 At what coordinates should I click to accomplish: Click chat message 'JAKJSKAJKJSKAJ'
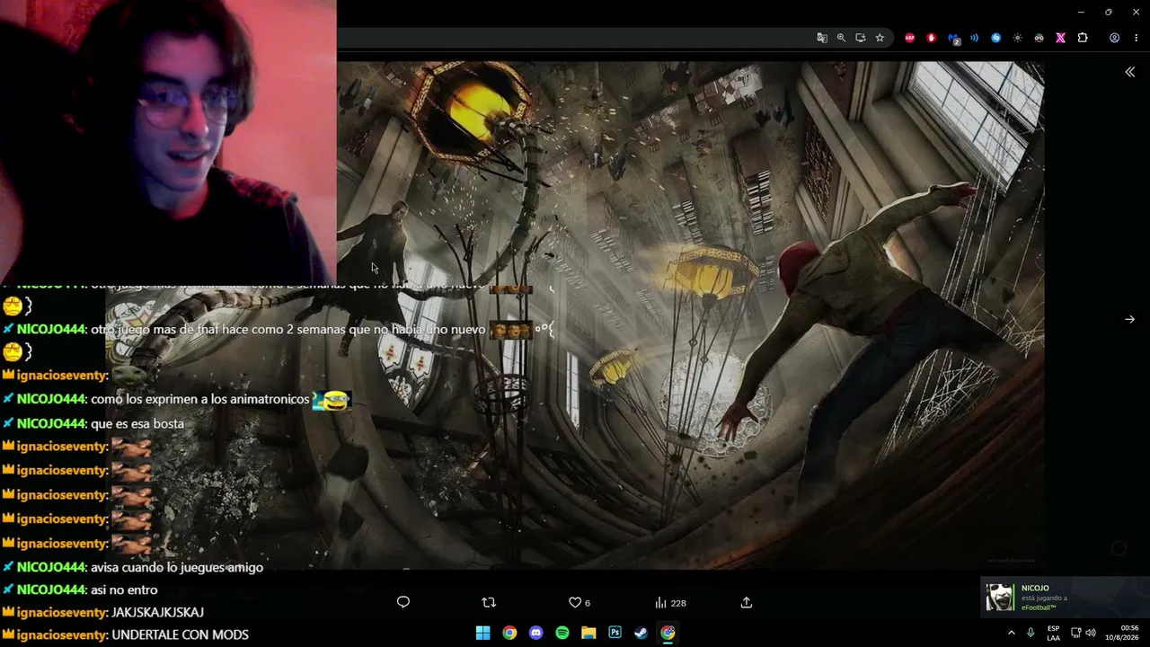tap(157, 612)
